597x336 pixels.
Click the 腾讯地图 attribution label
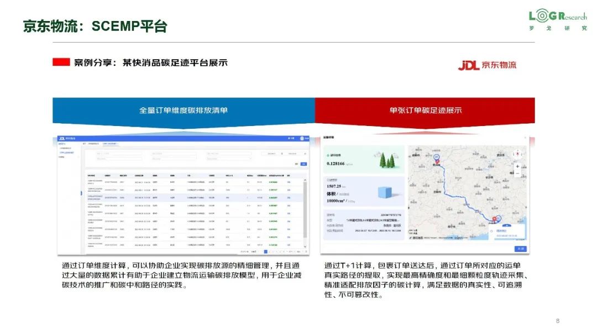coord(416,238)
